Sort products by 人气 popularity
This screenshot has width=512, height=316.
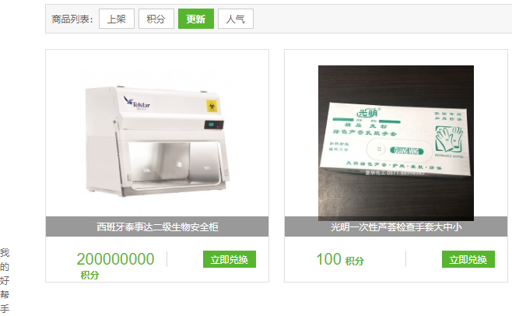(236, 19)
